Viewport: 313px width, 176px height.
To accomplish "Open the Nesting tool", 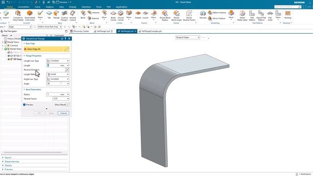I will [288, 15].
